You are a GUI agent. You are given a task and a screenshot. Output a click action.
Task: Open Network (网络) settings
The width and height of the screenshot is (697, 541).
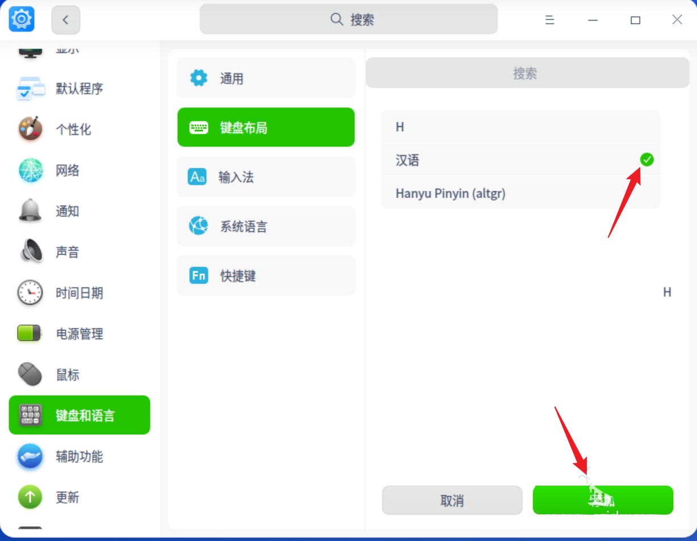[80, 170]
